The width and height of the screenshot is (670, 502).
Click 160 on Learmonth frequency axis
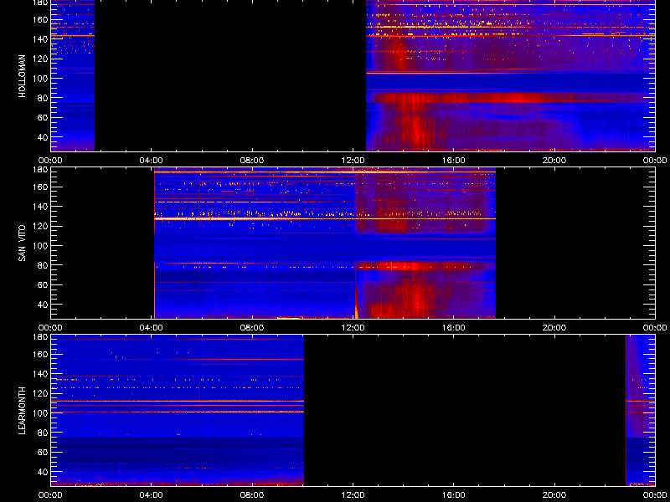[39, 354]
